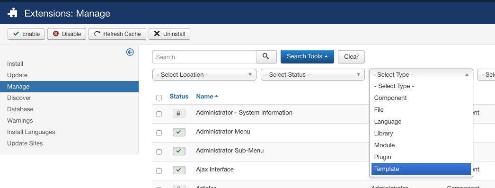Open Manage in the sidebar
Screen dimensions: 495x188
coord(69,87)
